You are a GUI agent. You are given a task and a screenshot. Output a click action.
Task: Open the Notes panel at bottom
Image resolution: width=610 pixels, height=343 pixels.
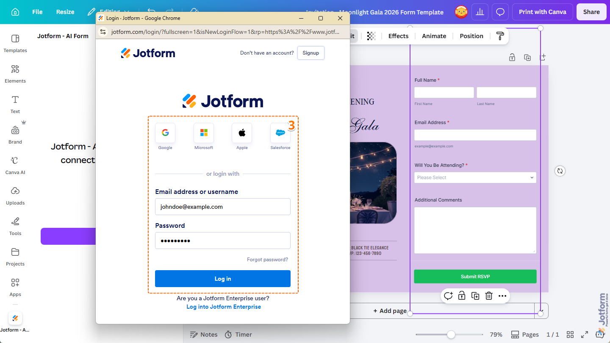tap(204, 335)
